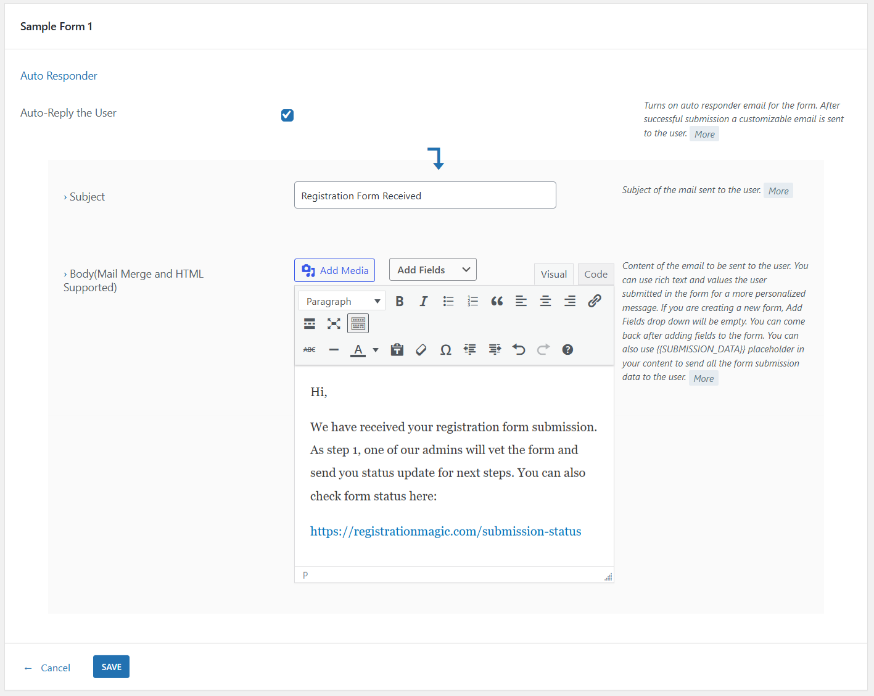This screenshot has height=696, width=874.
Task: Apply italic formatting in editor toolbar
Action: [424, 301]
